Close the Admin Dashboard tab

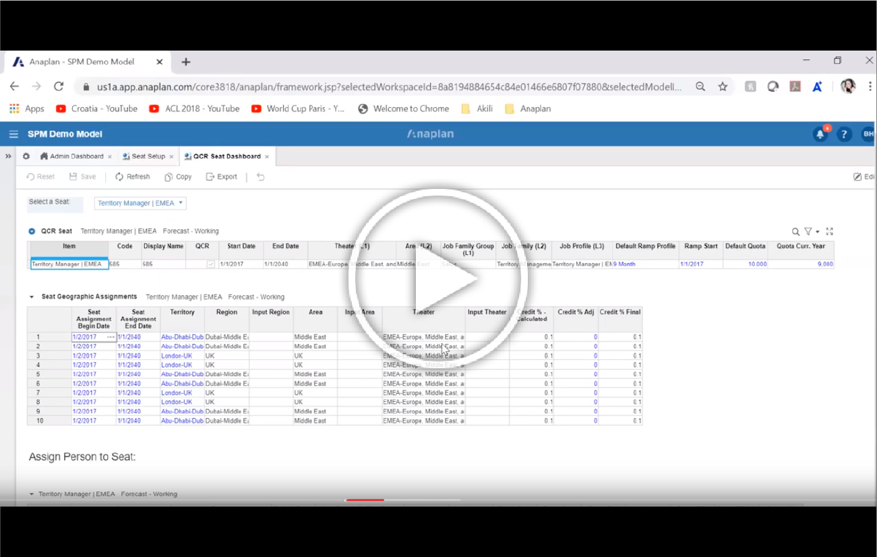(110, 156)
